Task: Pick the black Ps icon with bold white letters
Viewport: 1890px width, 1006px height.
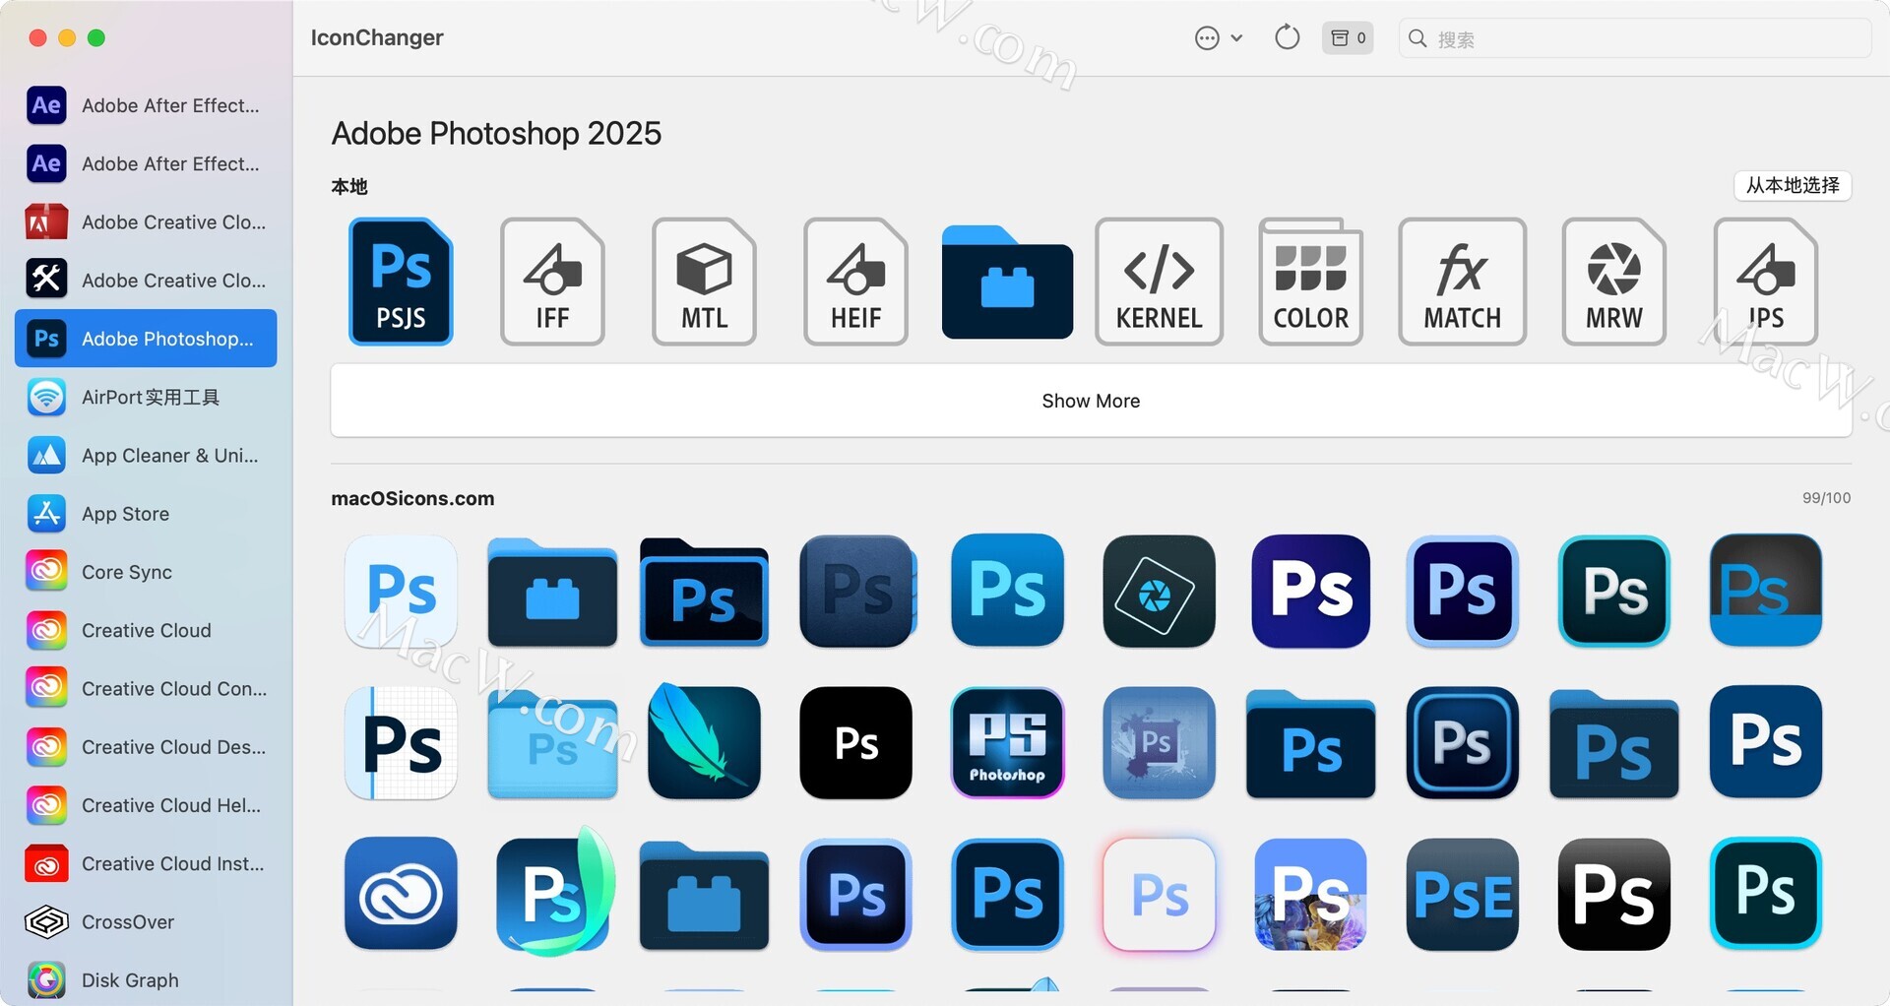Action: pos(1613,894)
